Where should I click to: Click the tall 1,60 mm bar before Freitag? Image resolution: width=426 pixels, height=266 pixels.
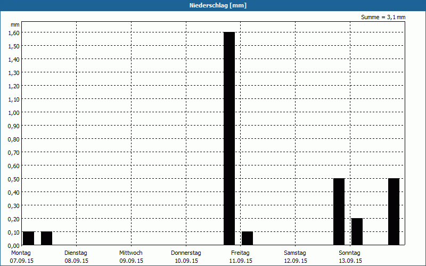(230, 138)
